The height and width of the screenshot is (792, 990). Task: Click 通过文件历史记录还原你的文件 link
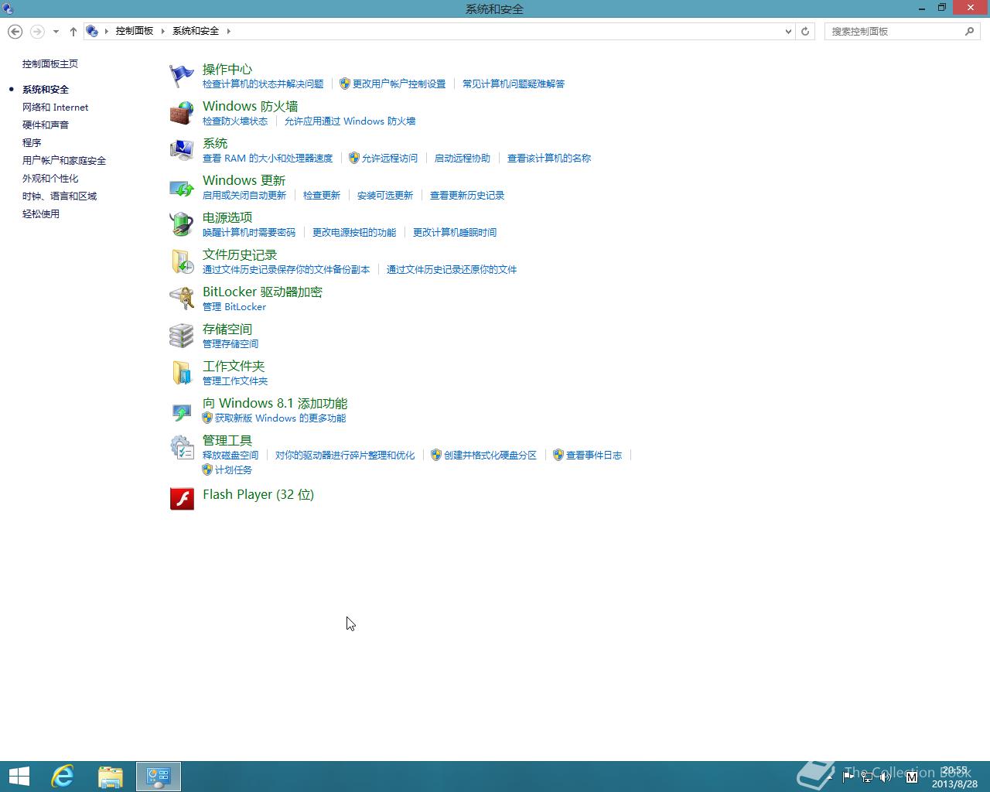coord(452,269)
